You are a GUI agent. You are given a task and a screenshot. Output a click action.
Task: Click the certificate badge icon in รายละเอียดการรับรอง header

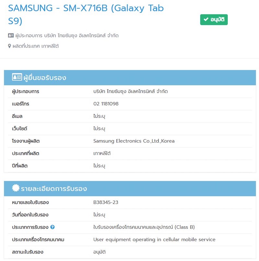point(16,188)
